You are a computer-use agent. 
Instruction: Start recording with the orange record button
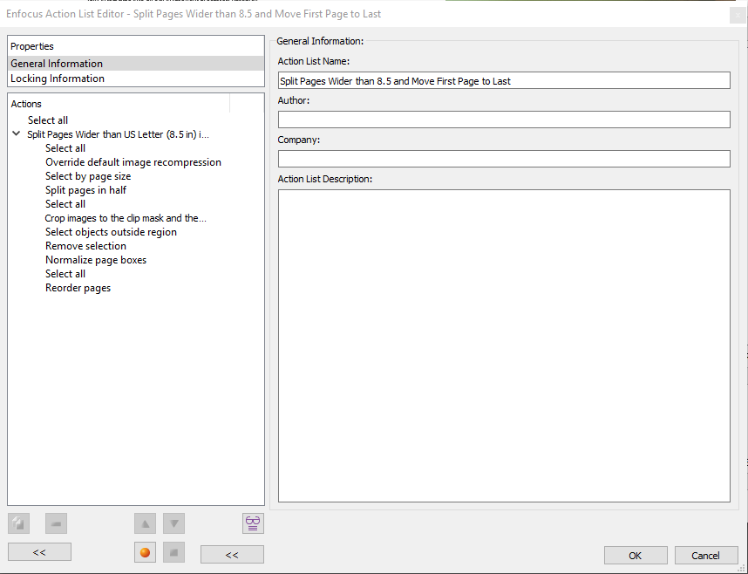pyautogui.click(x=146, y=552)
